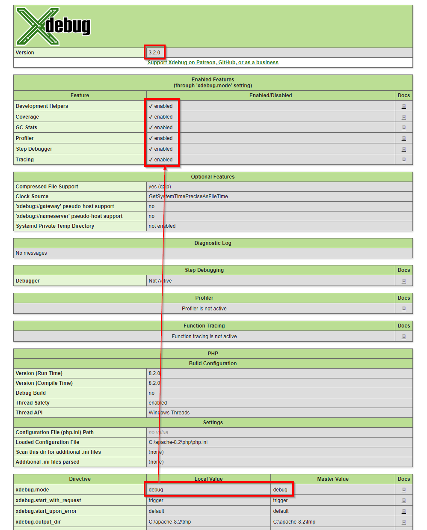Open docs icon for xdebug.start_upon_error
The image size is (427, 530).
(403, 511)
